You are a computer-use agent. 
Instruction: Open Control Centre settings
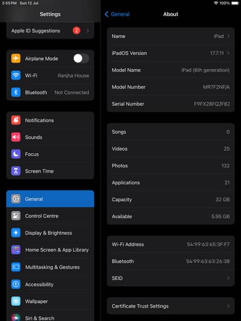[x=50, y=216]
